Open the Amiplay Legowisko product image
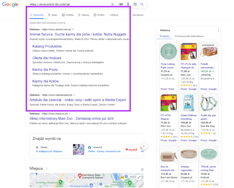This screenshot has width=234, height=188. (x=189, y=154)
